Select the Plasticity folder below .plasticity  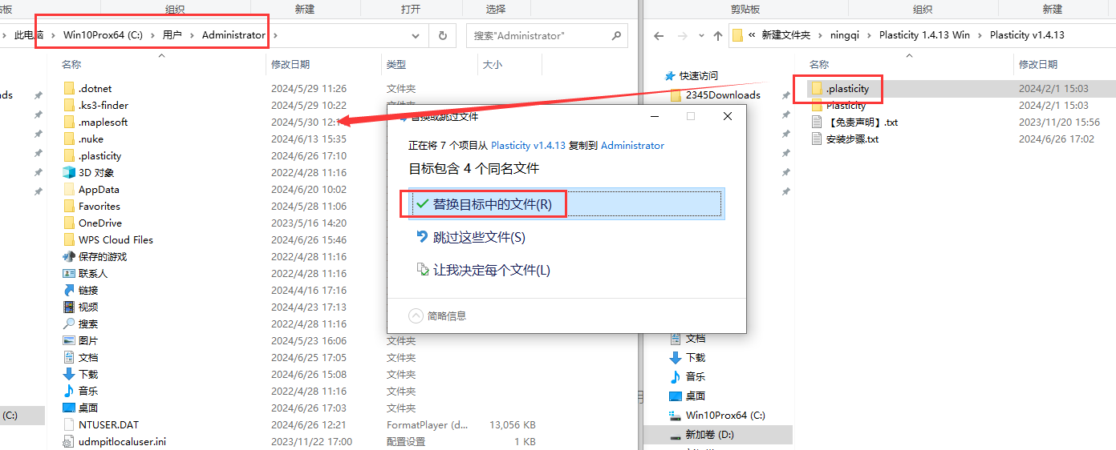pyautogui.click(x=846, y=106)
